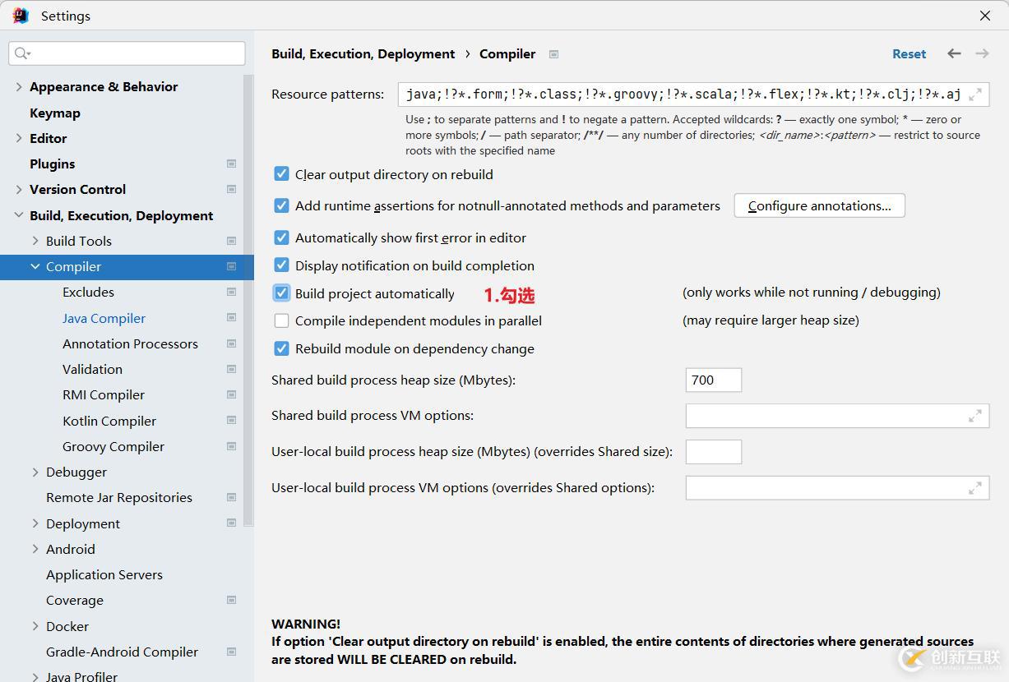This screenshot has width=1009, height=682.
Task: Select Java Compiler in the settings tree
Action: (x=104, y=319)
